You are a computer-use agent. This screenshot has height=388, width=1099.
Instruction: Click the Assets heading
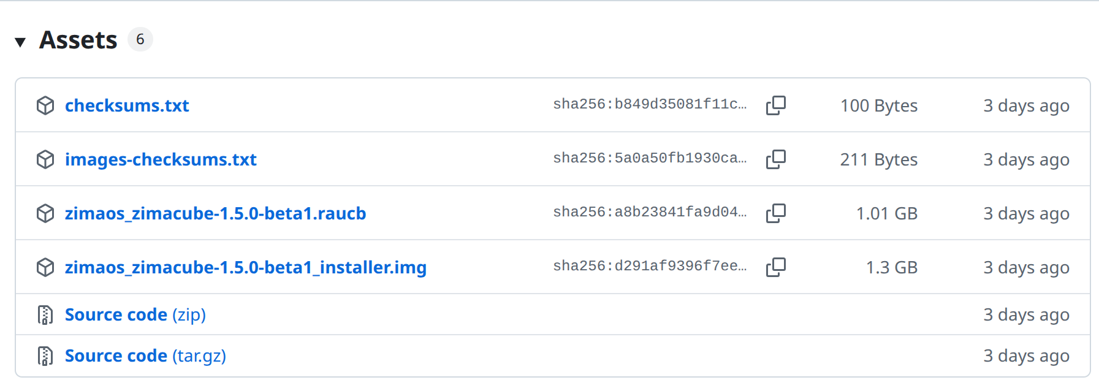(x=78, y=40)
